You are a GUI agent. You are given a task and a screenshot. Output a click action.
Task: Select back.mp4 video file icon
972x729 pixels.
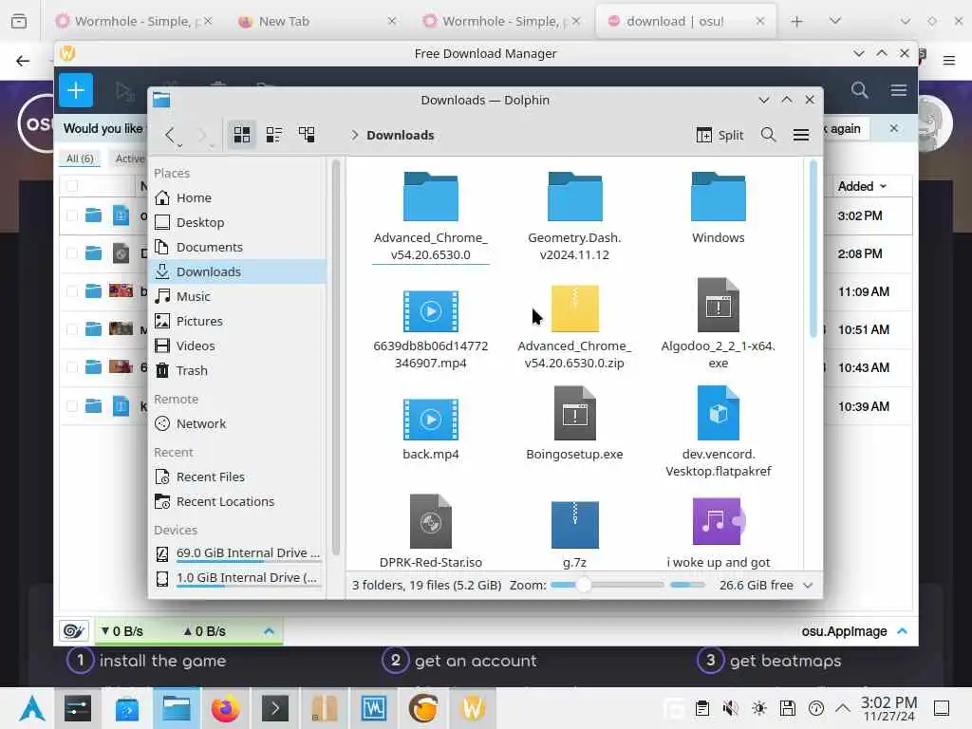[431, 420]
